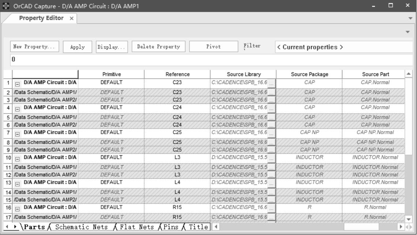Browse source library in row 5
The height and width of the screenshot is (235, 417).
coord(271,117)
